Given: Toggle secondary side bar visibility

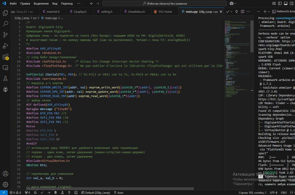Looking at the screenshot, I should tap(291, 3).
